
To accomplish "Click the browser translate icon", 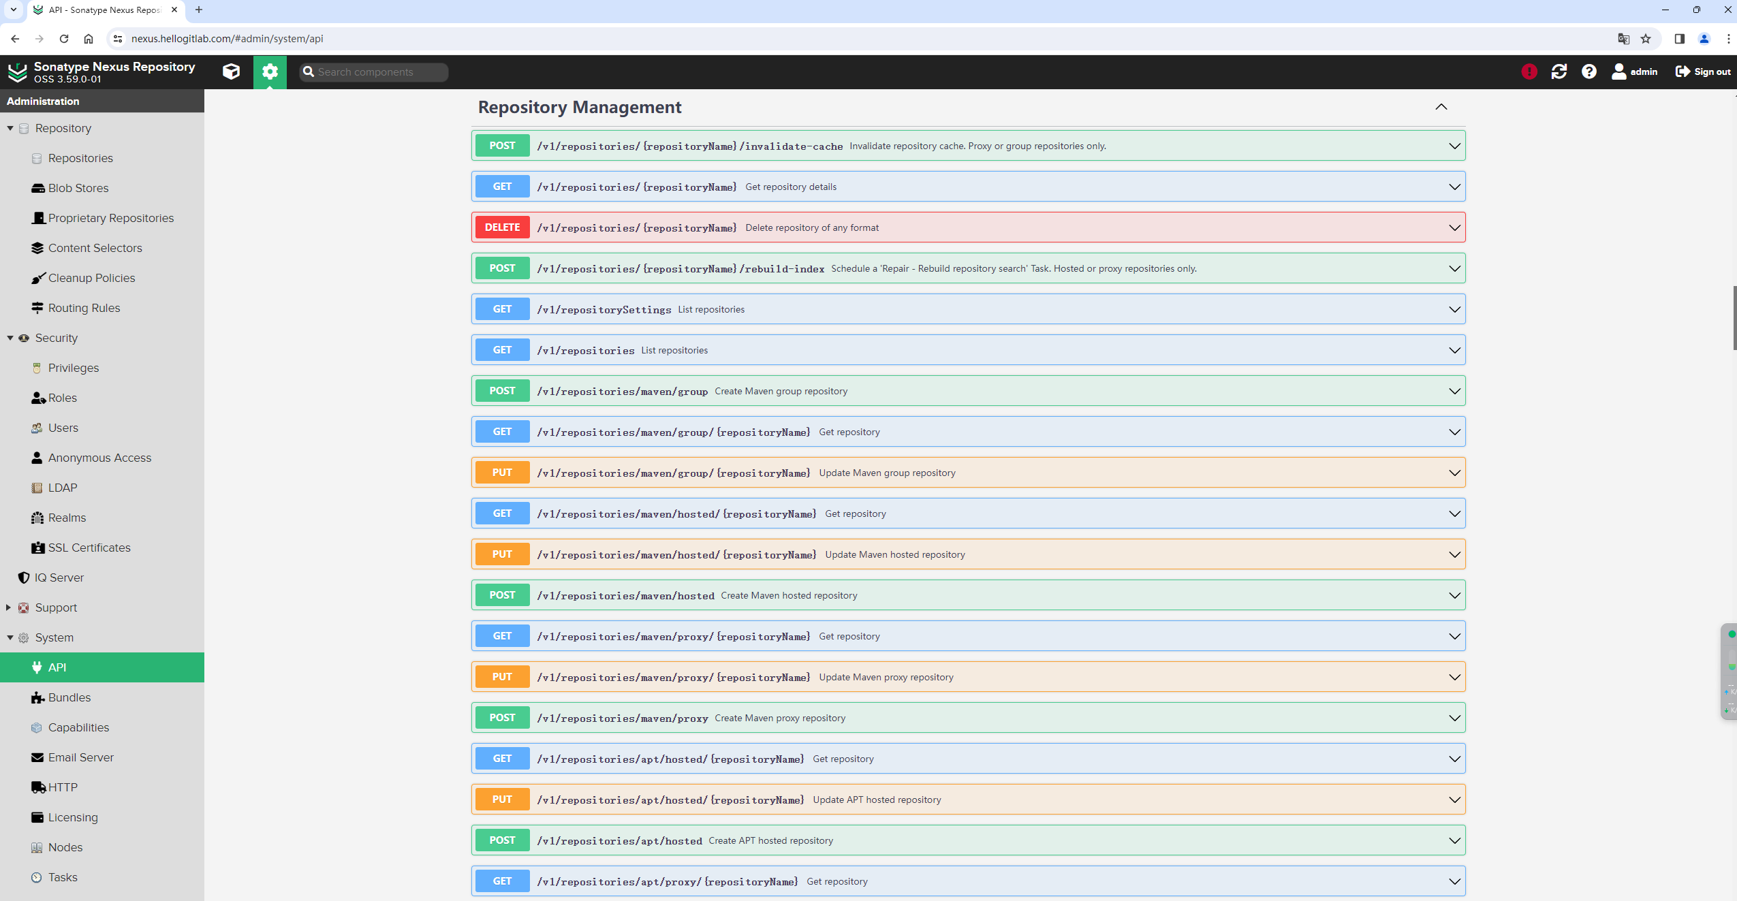I will (x=1623, y=39).
